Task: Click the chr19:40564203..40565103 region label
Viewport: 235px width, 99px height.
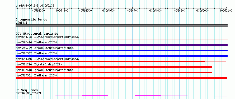Action: tap(35, 6)
